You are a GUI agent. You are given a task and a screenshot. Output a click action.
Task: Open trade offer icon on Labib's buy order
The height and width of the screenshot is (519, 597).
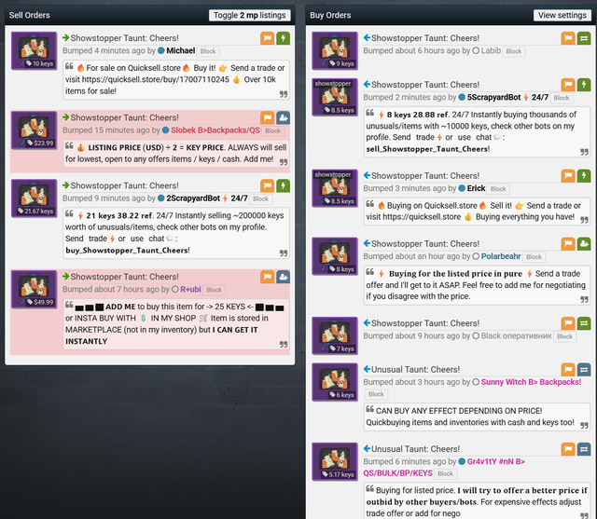584,38
